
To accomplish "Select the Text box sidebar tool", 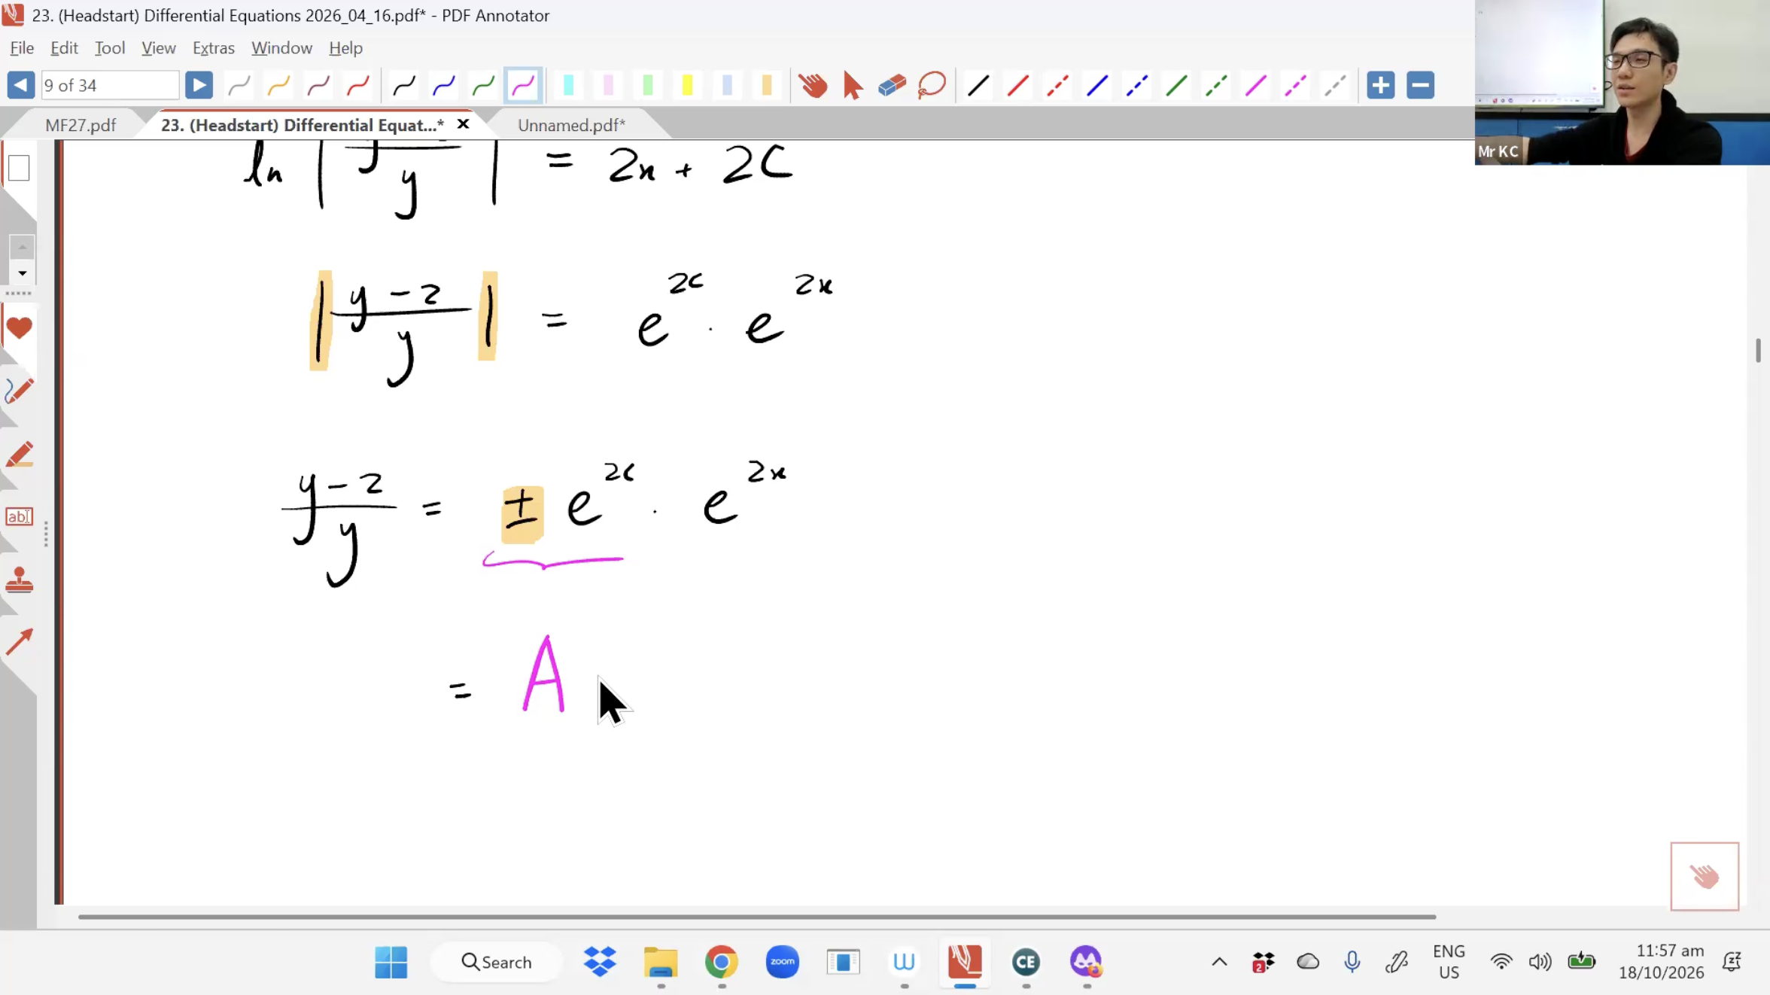I will (x=19, y=517).
